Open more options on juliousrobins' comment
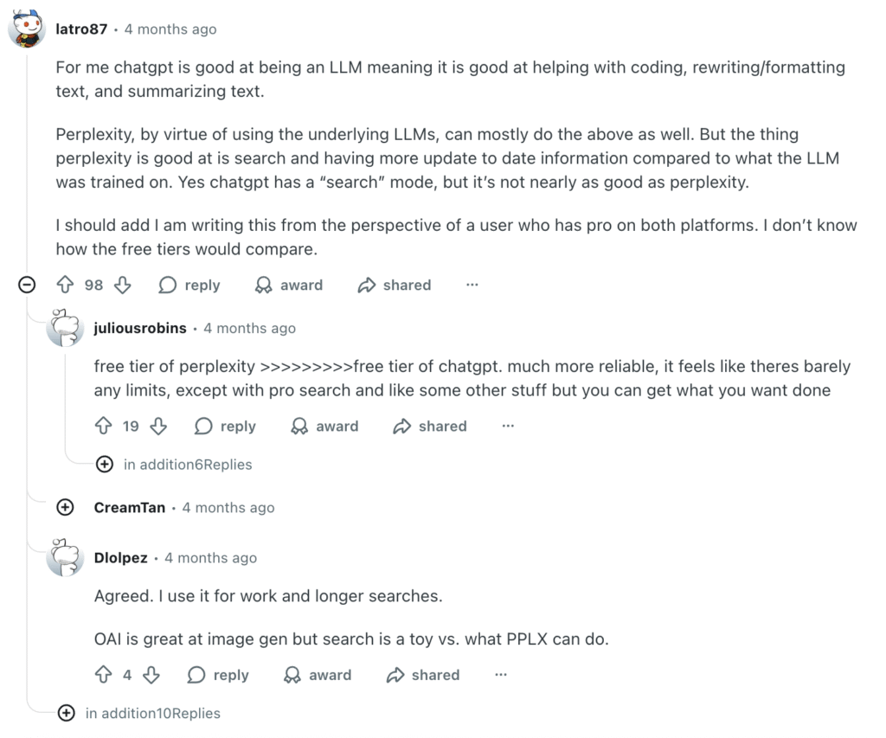The height and width of the screenshot is (738, 886). tap(508, 426)
